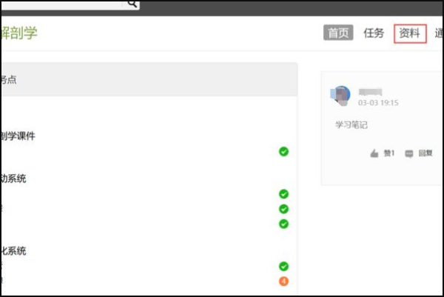Image resolution: width=444 pixels, height=297 pixels.
Task: Click the 务点 section header bar
Action: point(149,79)
